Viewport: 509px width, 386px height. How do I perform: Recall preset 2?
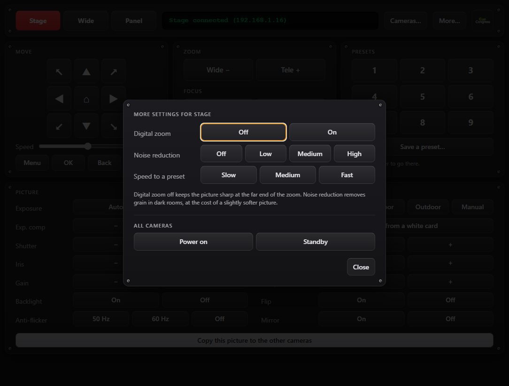tap(422, 71)
